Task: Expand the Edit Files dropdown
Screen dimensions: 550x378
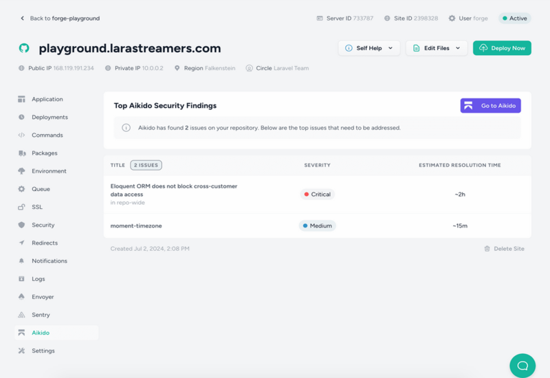Action: click(437, 48)
